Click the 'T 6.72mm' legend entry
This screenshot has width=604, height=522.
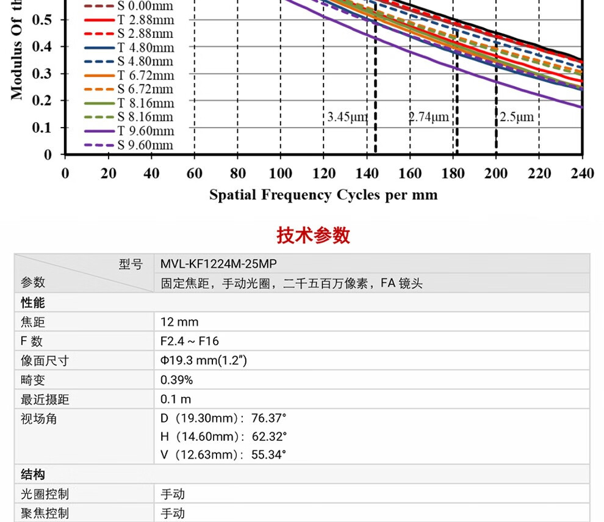click(129, 75)
